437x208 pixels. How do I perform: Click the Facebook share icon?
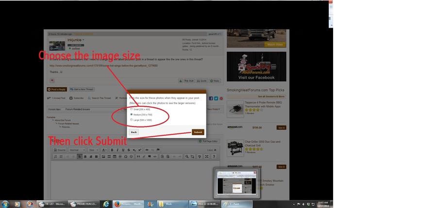[211, 98]
